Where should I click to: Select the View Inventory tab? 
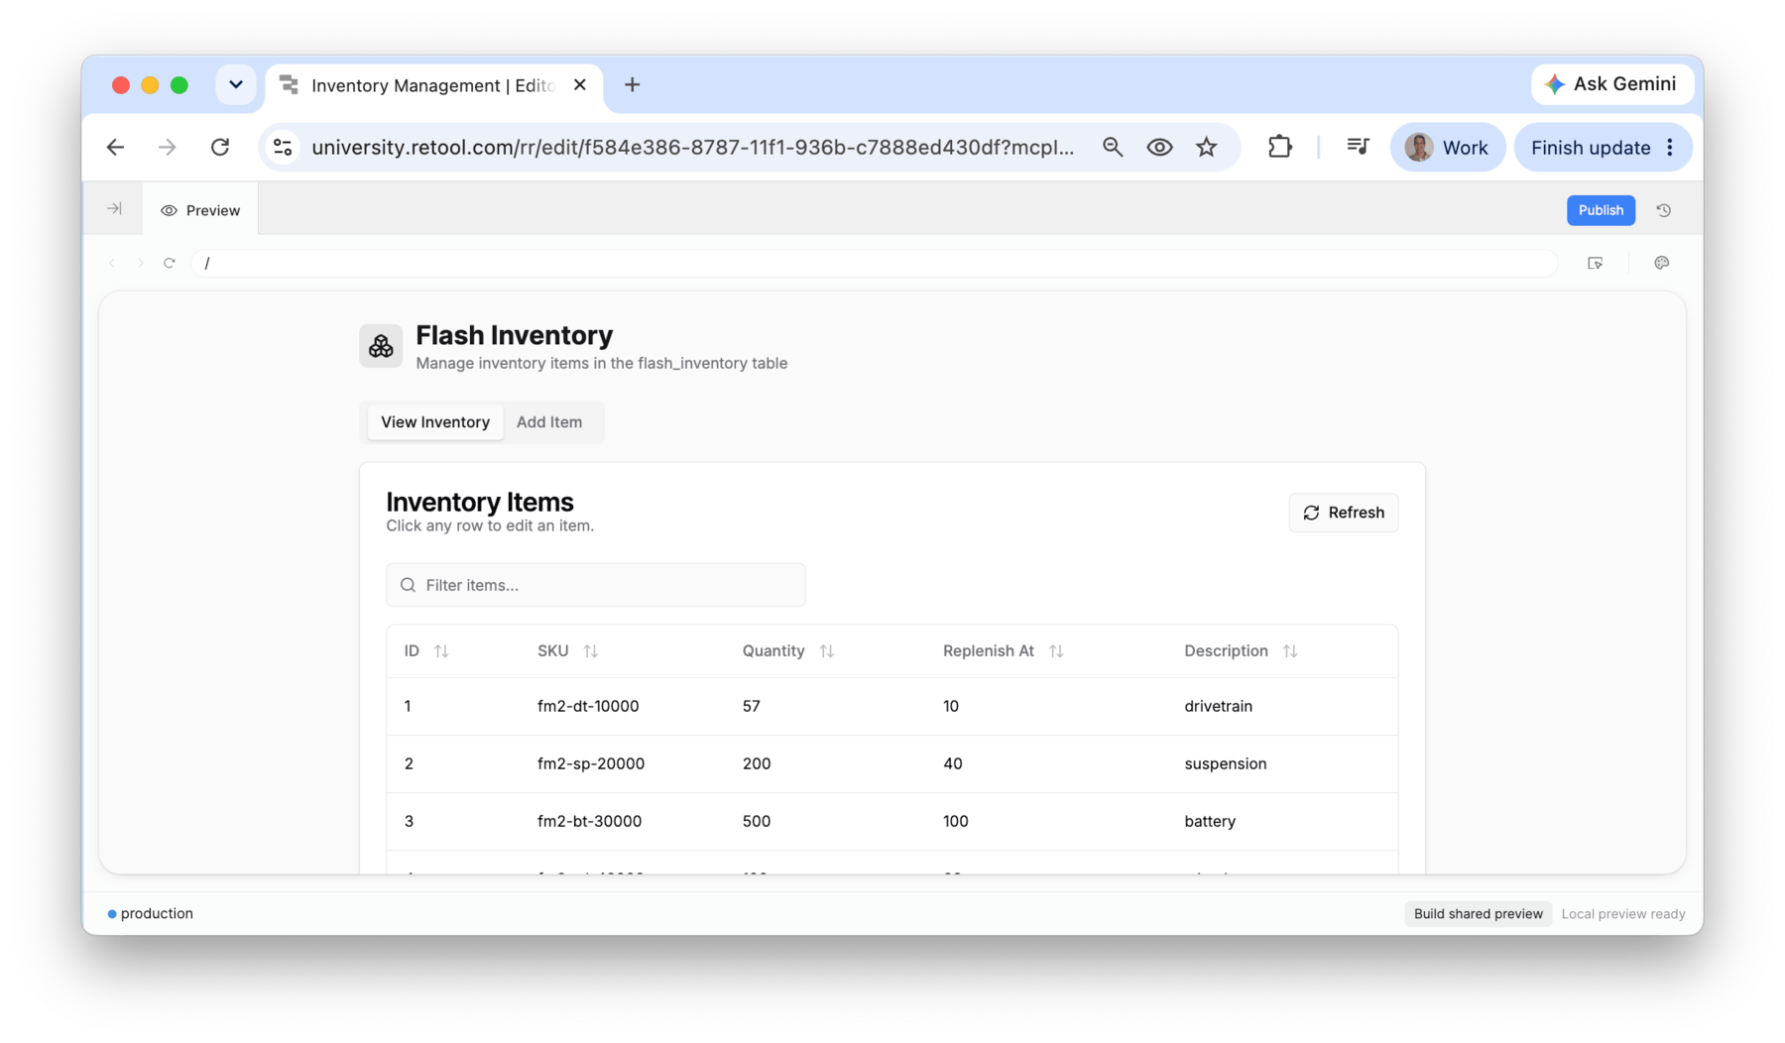click(435, 421)
